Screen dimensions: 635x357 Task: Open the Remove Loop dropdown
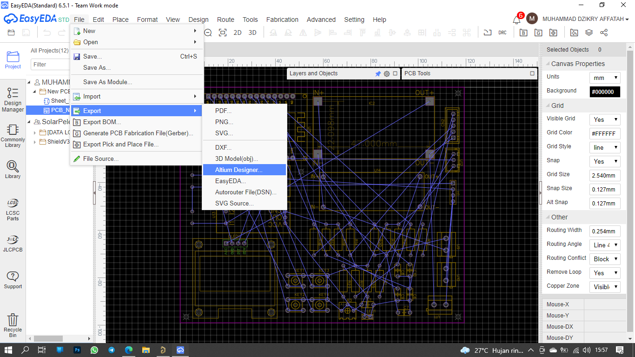605,273
